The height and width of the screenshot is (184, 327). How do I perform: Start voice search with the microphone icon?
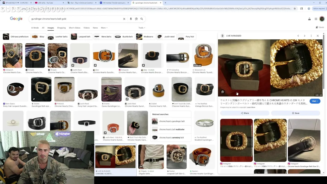(x=131, y=19)
